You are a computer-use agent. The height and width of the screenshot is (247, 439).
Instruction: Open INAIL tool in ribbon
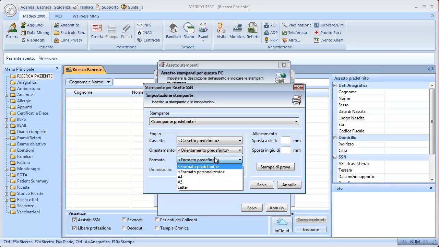pyautogui.click(x=145, y=33)
